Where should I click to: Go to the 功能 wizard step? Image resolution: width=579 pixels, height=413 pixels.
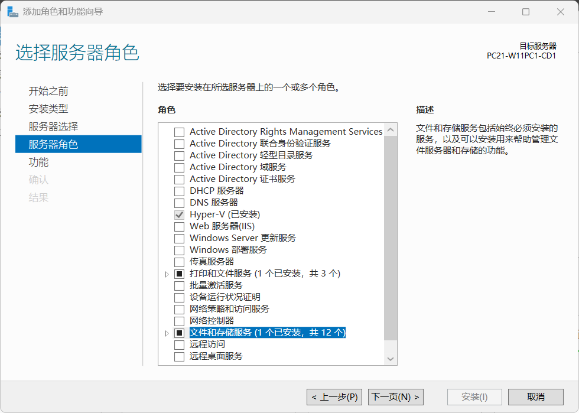click(38, 162)
